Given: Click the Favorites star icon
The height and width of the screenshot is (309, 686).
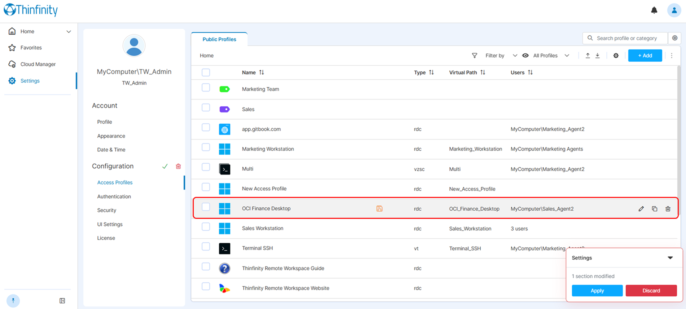Looking at the screenshot, I should (x=12, y=48).
